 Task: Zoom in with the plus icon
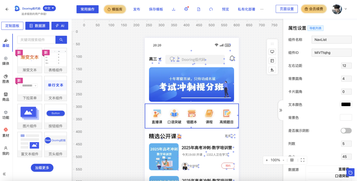tap(267, 160)
